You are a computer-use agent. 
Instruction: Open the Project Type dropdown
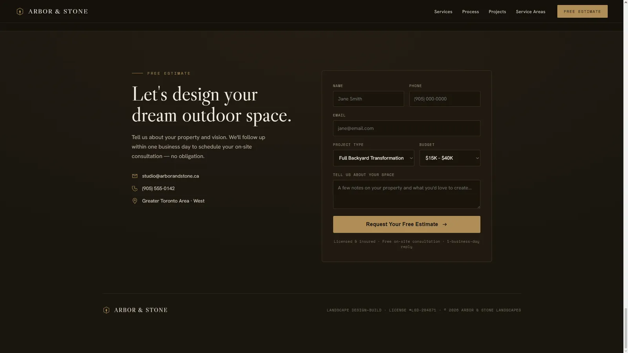[373, 158]
